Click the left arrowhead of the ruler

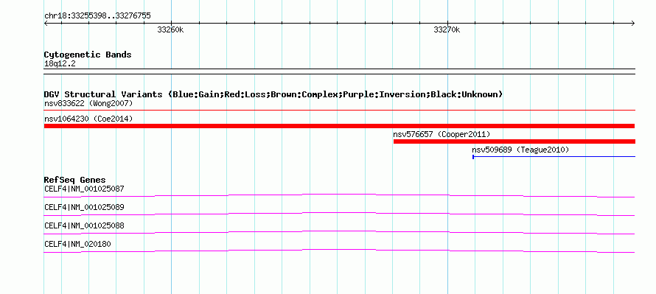(x=46, y=23)
